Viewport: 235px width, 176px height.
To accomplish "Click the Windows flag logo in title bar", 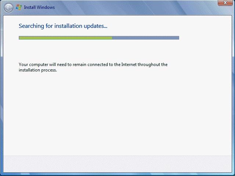I will tap(19, 7).
